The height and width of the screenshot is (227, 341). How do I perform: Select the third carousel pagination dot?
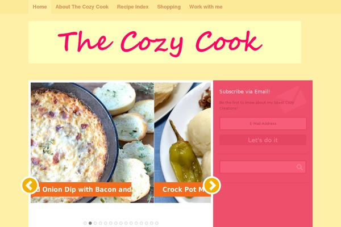(95, 223)
